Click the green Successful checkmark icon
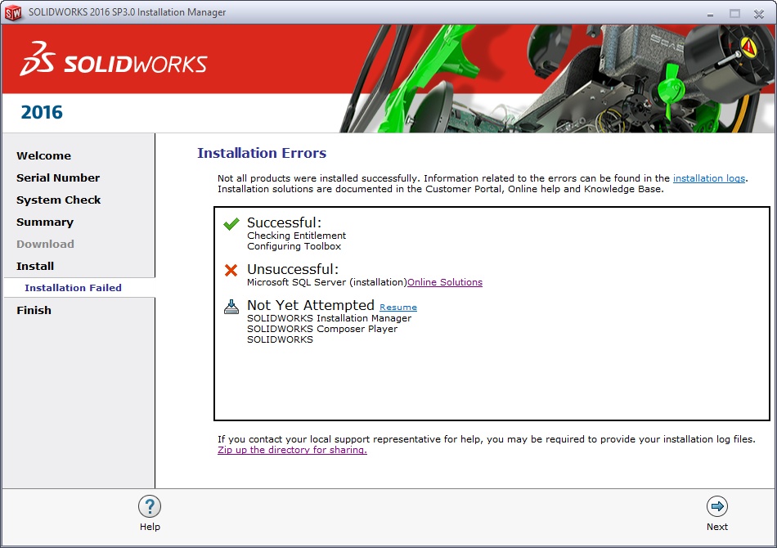The height and width of the screenshot is (548, 777). 231,224
